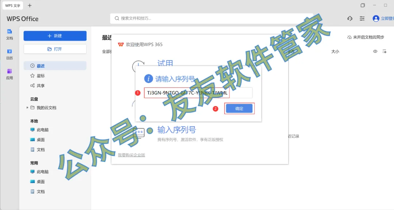Click the serial number input field
The width and height of the screenshot is (394, 210).
[198, 93]
